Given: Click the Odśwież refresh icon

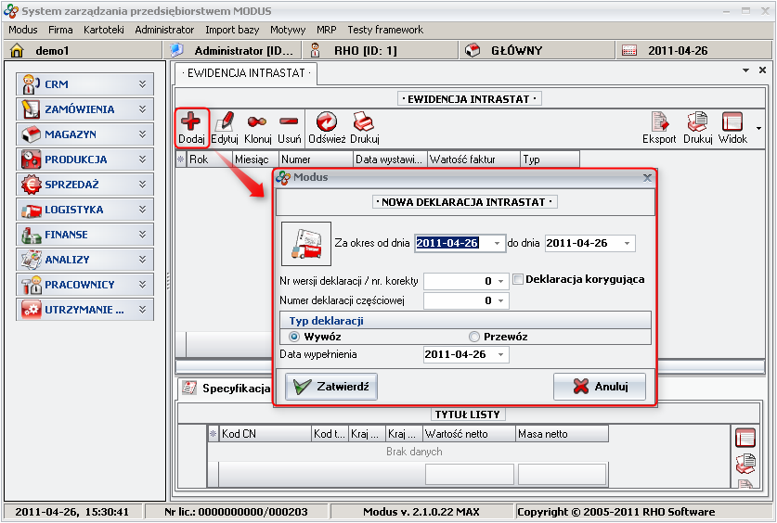Looking at the screenshot, I should [327, 121].
